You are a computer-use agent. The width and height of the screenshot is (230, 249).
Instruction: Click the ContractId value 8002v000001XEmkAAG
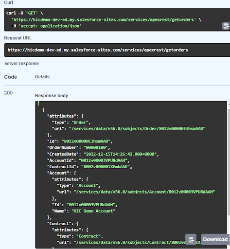(x=106, y=167)
